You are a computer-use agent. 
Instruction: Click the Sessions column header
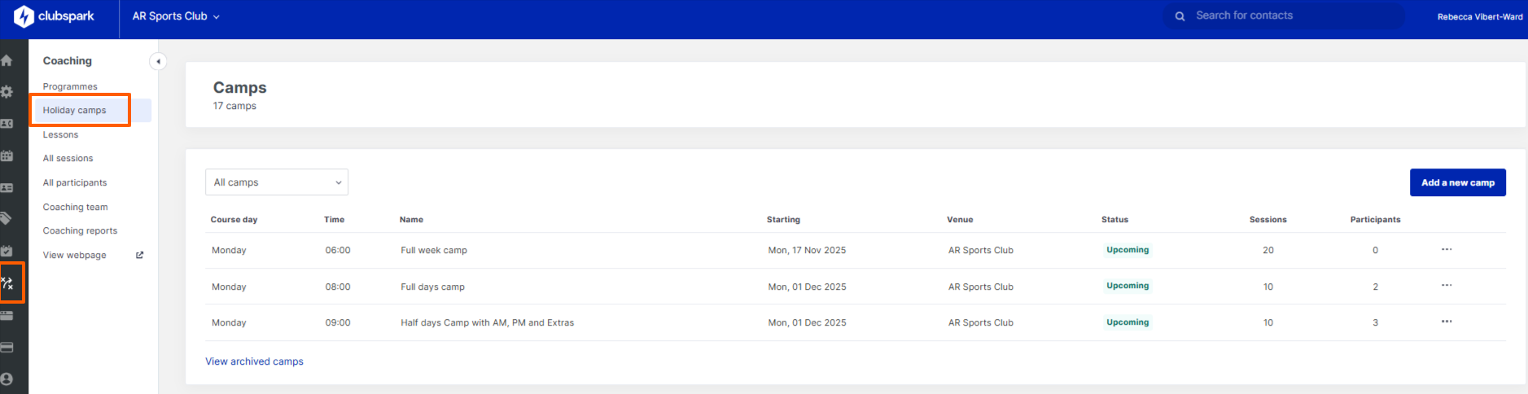pyautogui.click(x=1267, y=219)
